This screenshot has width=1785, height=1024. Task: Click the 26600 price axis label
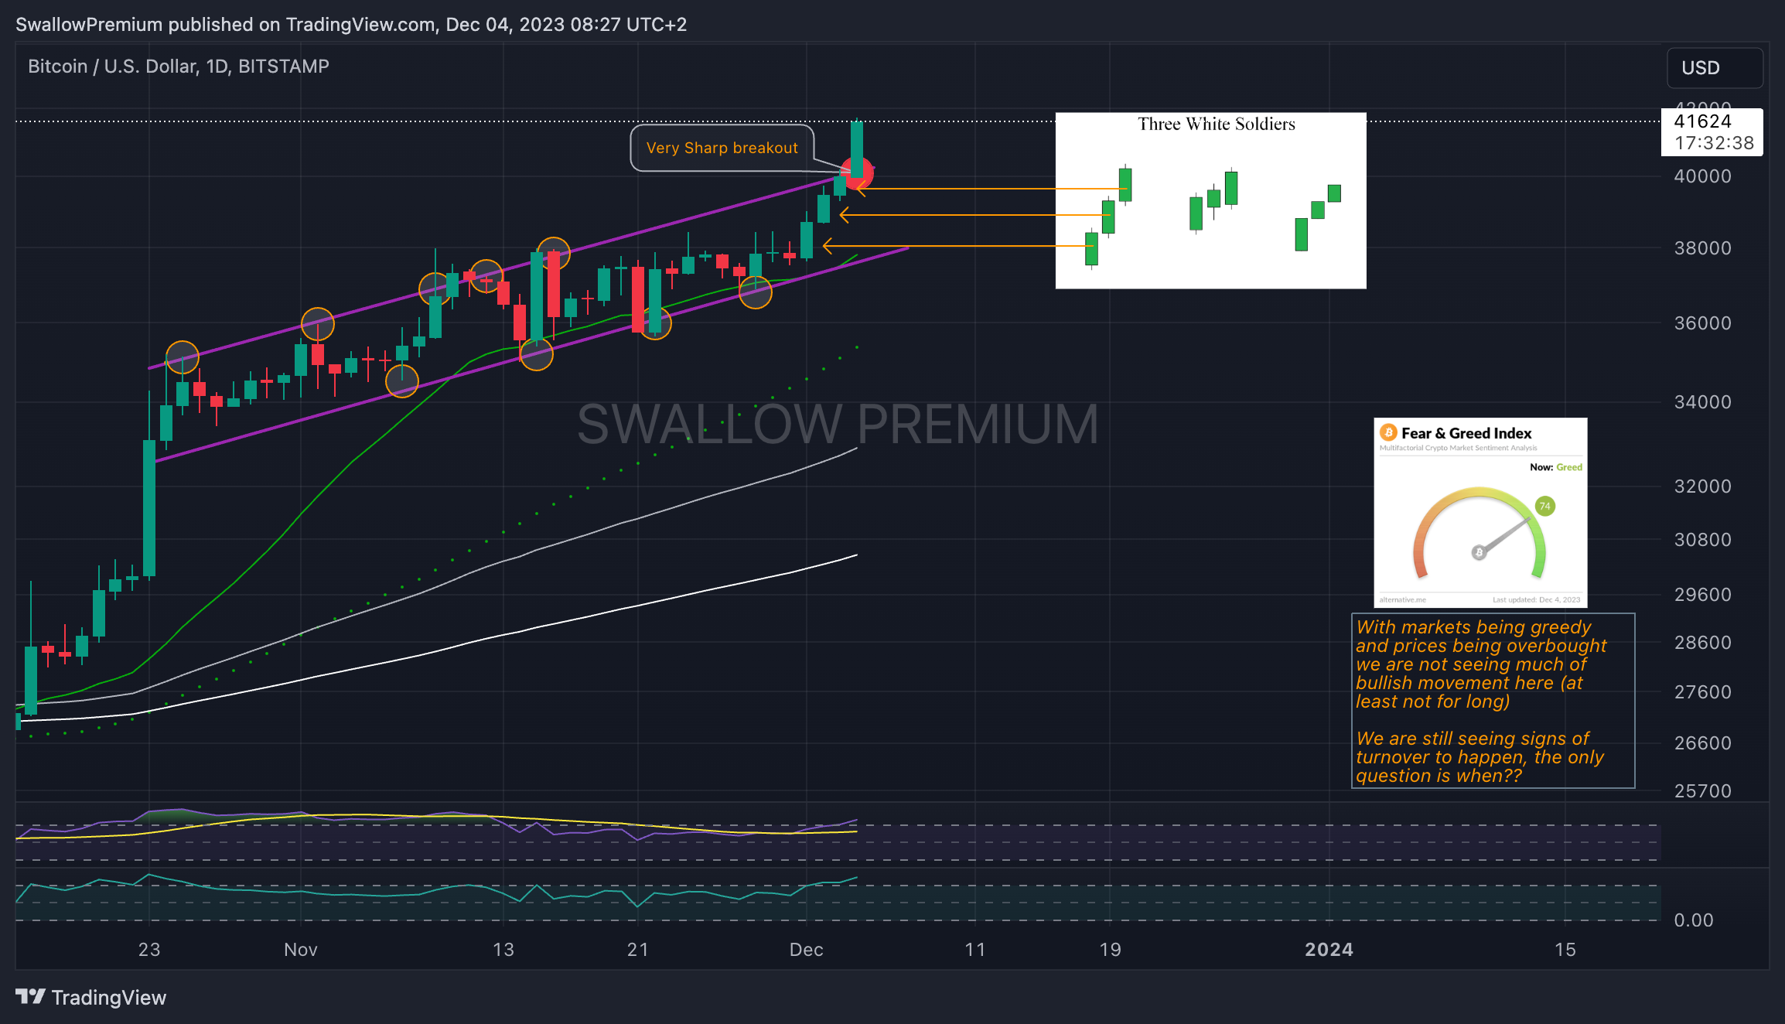1702,743
